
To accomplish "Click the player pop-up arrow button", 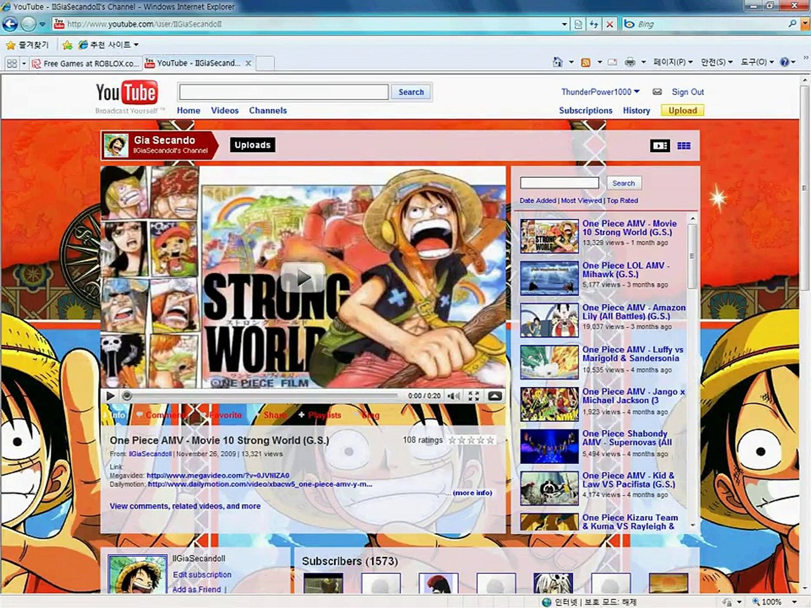I will coord(494,396).
